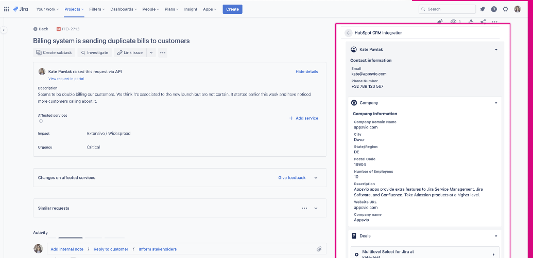Click the attachment paperclip icon

pos(319,249)
